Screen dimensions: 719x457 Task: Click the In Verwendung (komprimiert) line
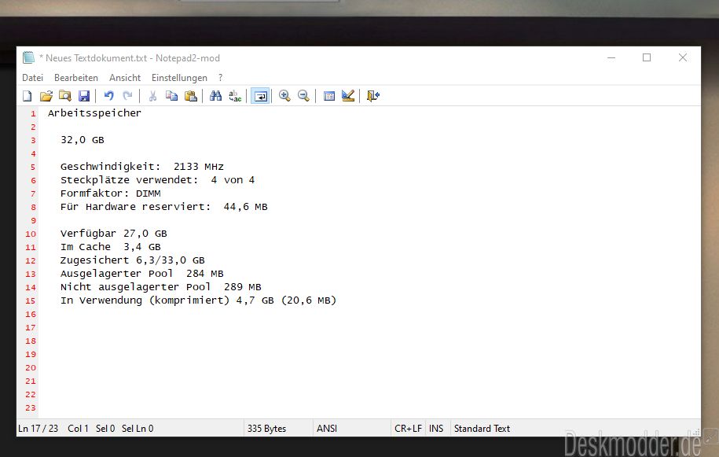198,300
